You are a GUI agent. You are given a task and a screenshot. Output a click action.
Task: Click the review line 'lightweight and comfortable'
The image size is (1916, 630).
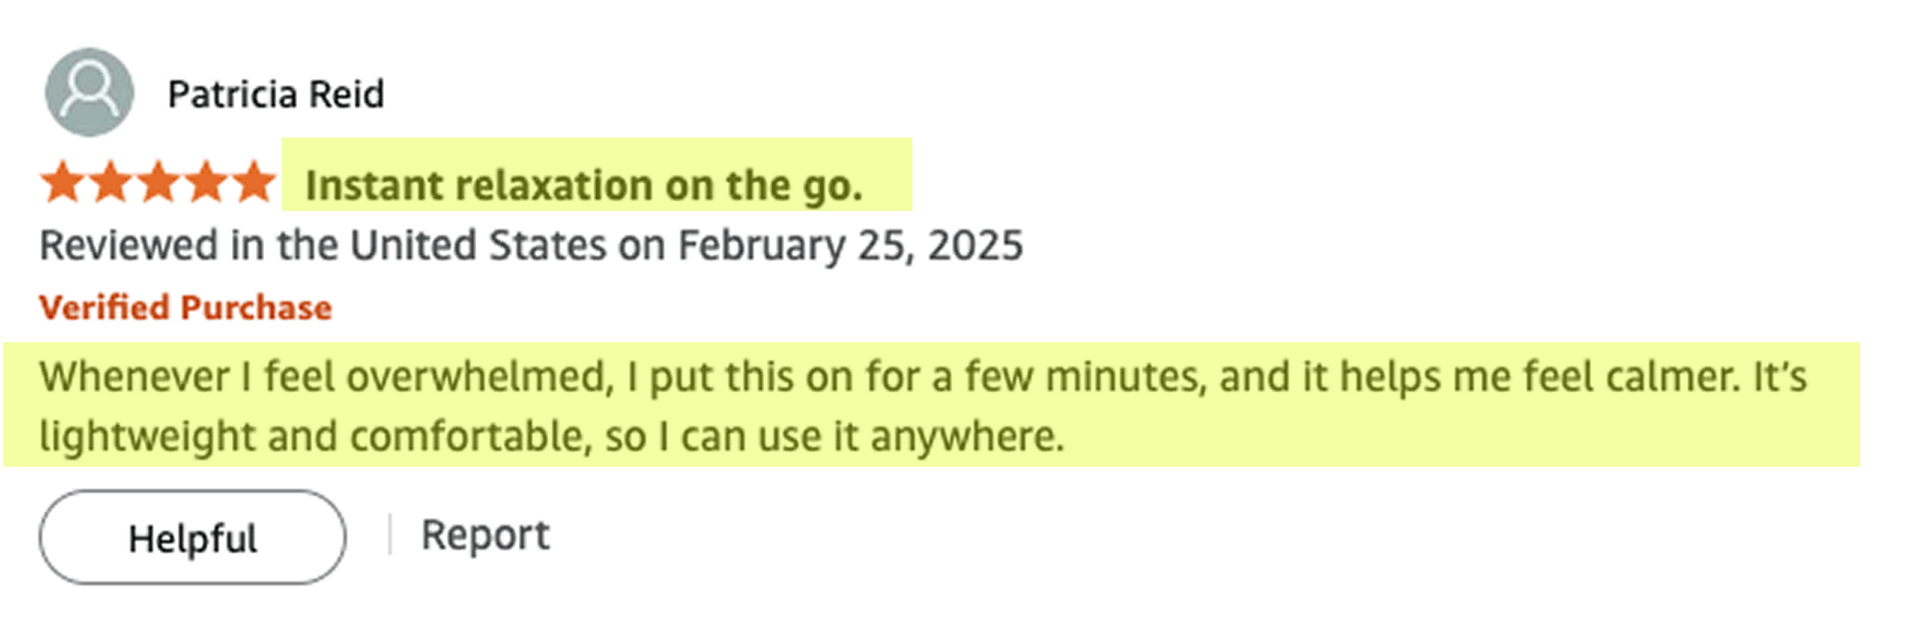[552, 437]
